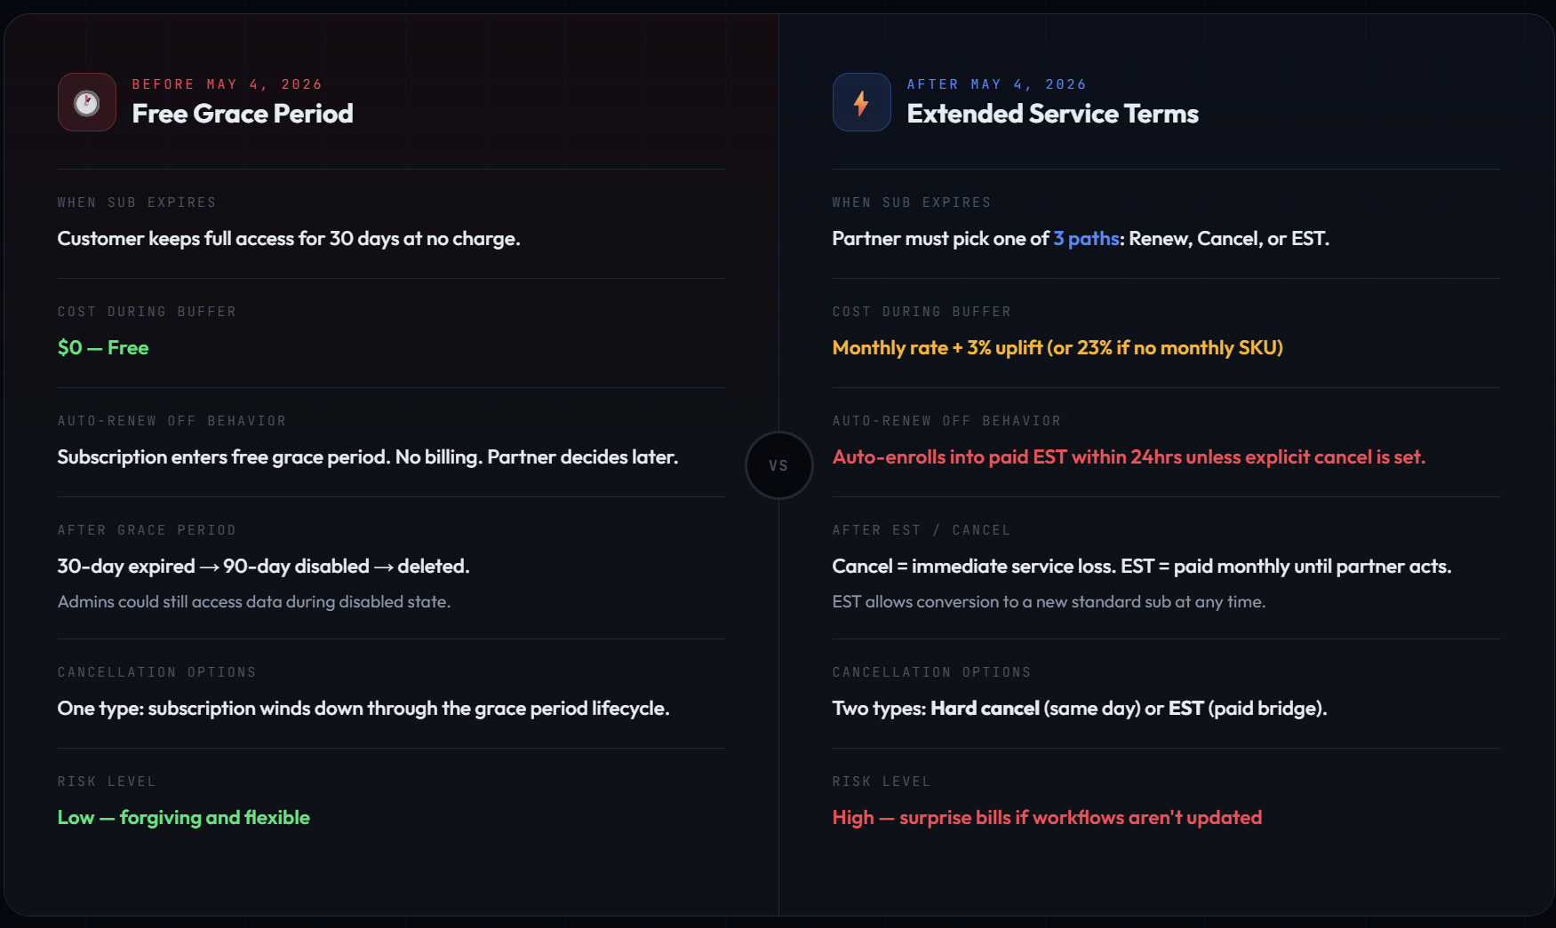Click the "AFTER GRACE PERIOD" section label
1556x928 pixels.
(x=147, y=530)
